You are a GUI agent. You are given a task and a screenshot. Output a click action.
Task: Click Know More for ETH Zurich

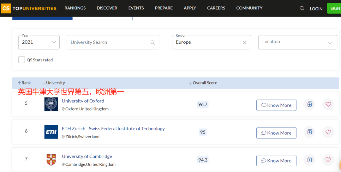[276, 133]
